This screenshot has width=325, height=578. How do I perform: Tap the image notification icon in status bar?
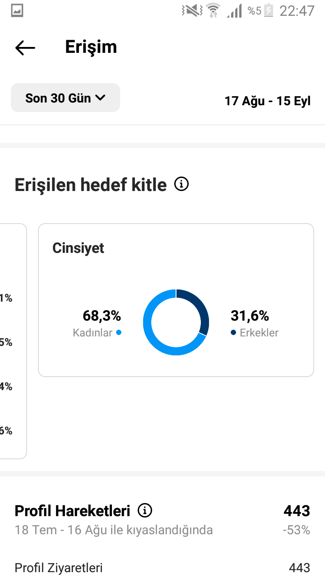[17, 10]
